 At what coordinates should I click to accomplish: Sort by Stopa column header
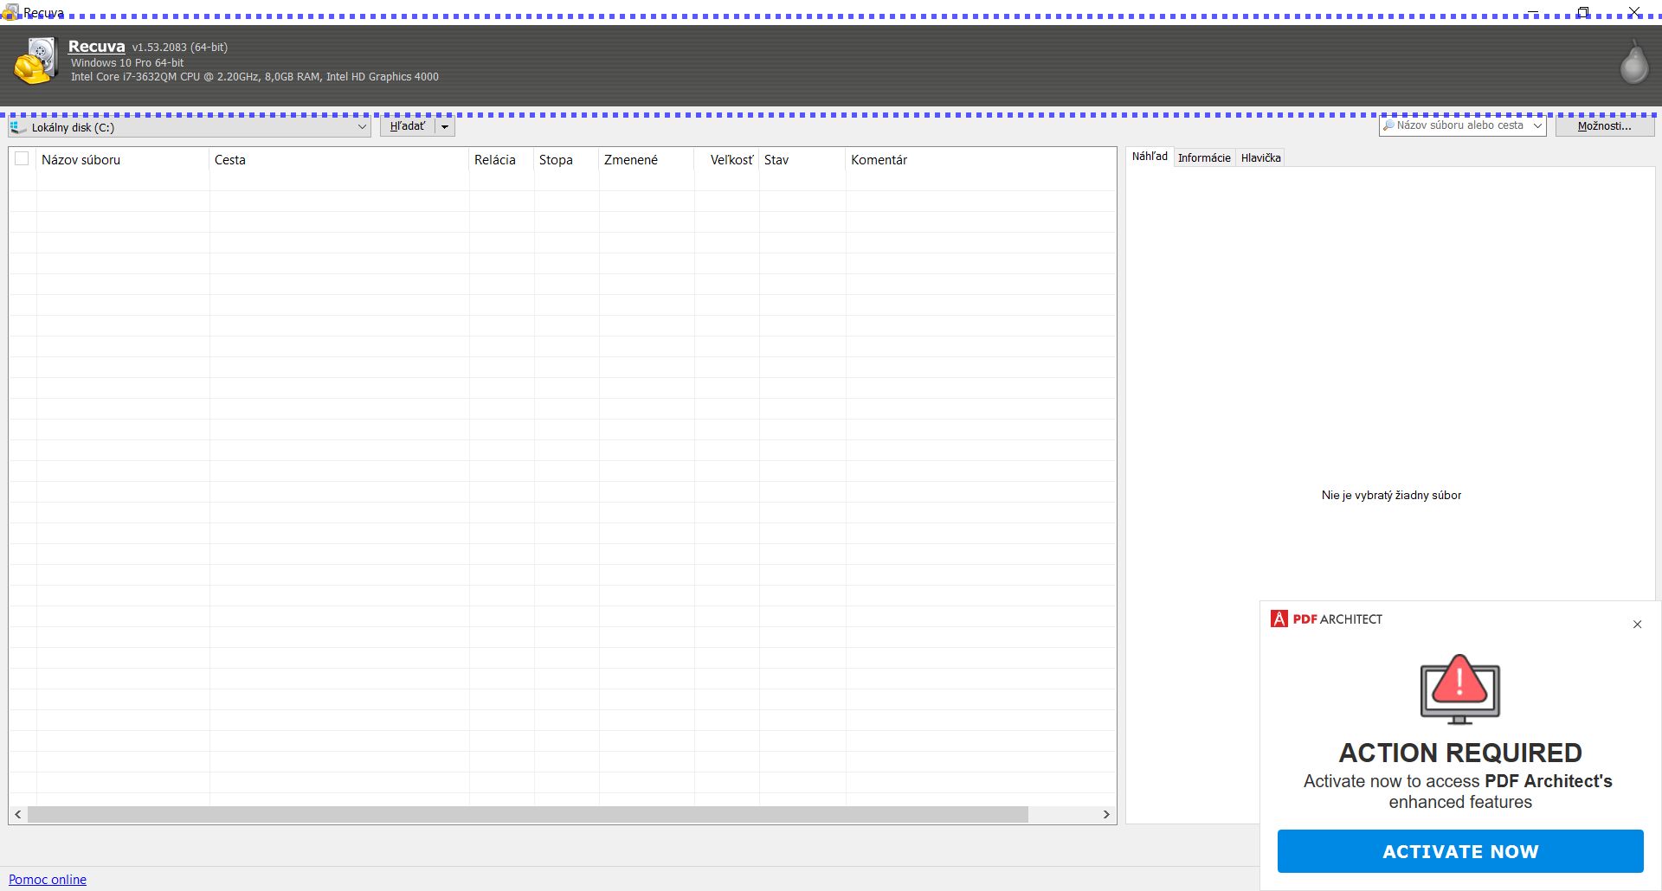click(566, 159)
